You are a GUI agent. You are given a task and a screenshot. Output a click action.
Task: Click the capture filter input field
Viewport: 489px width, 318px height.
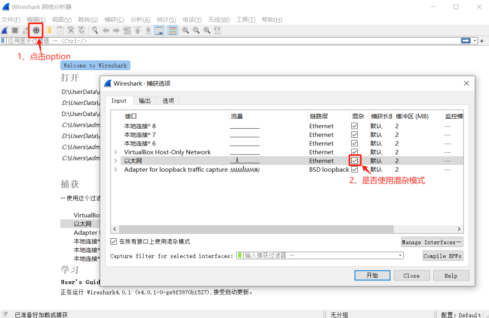coord(320,255)
